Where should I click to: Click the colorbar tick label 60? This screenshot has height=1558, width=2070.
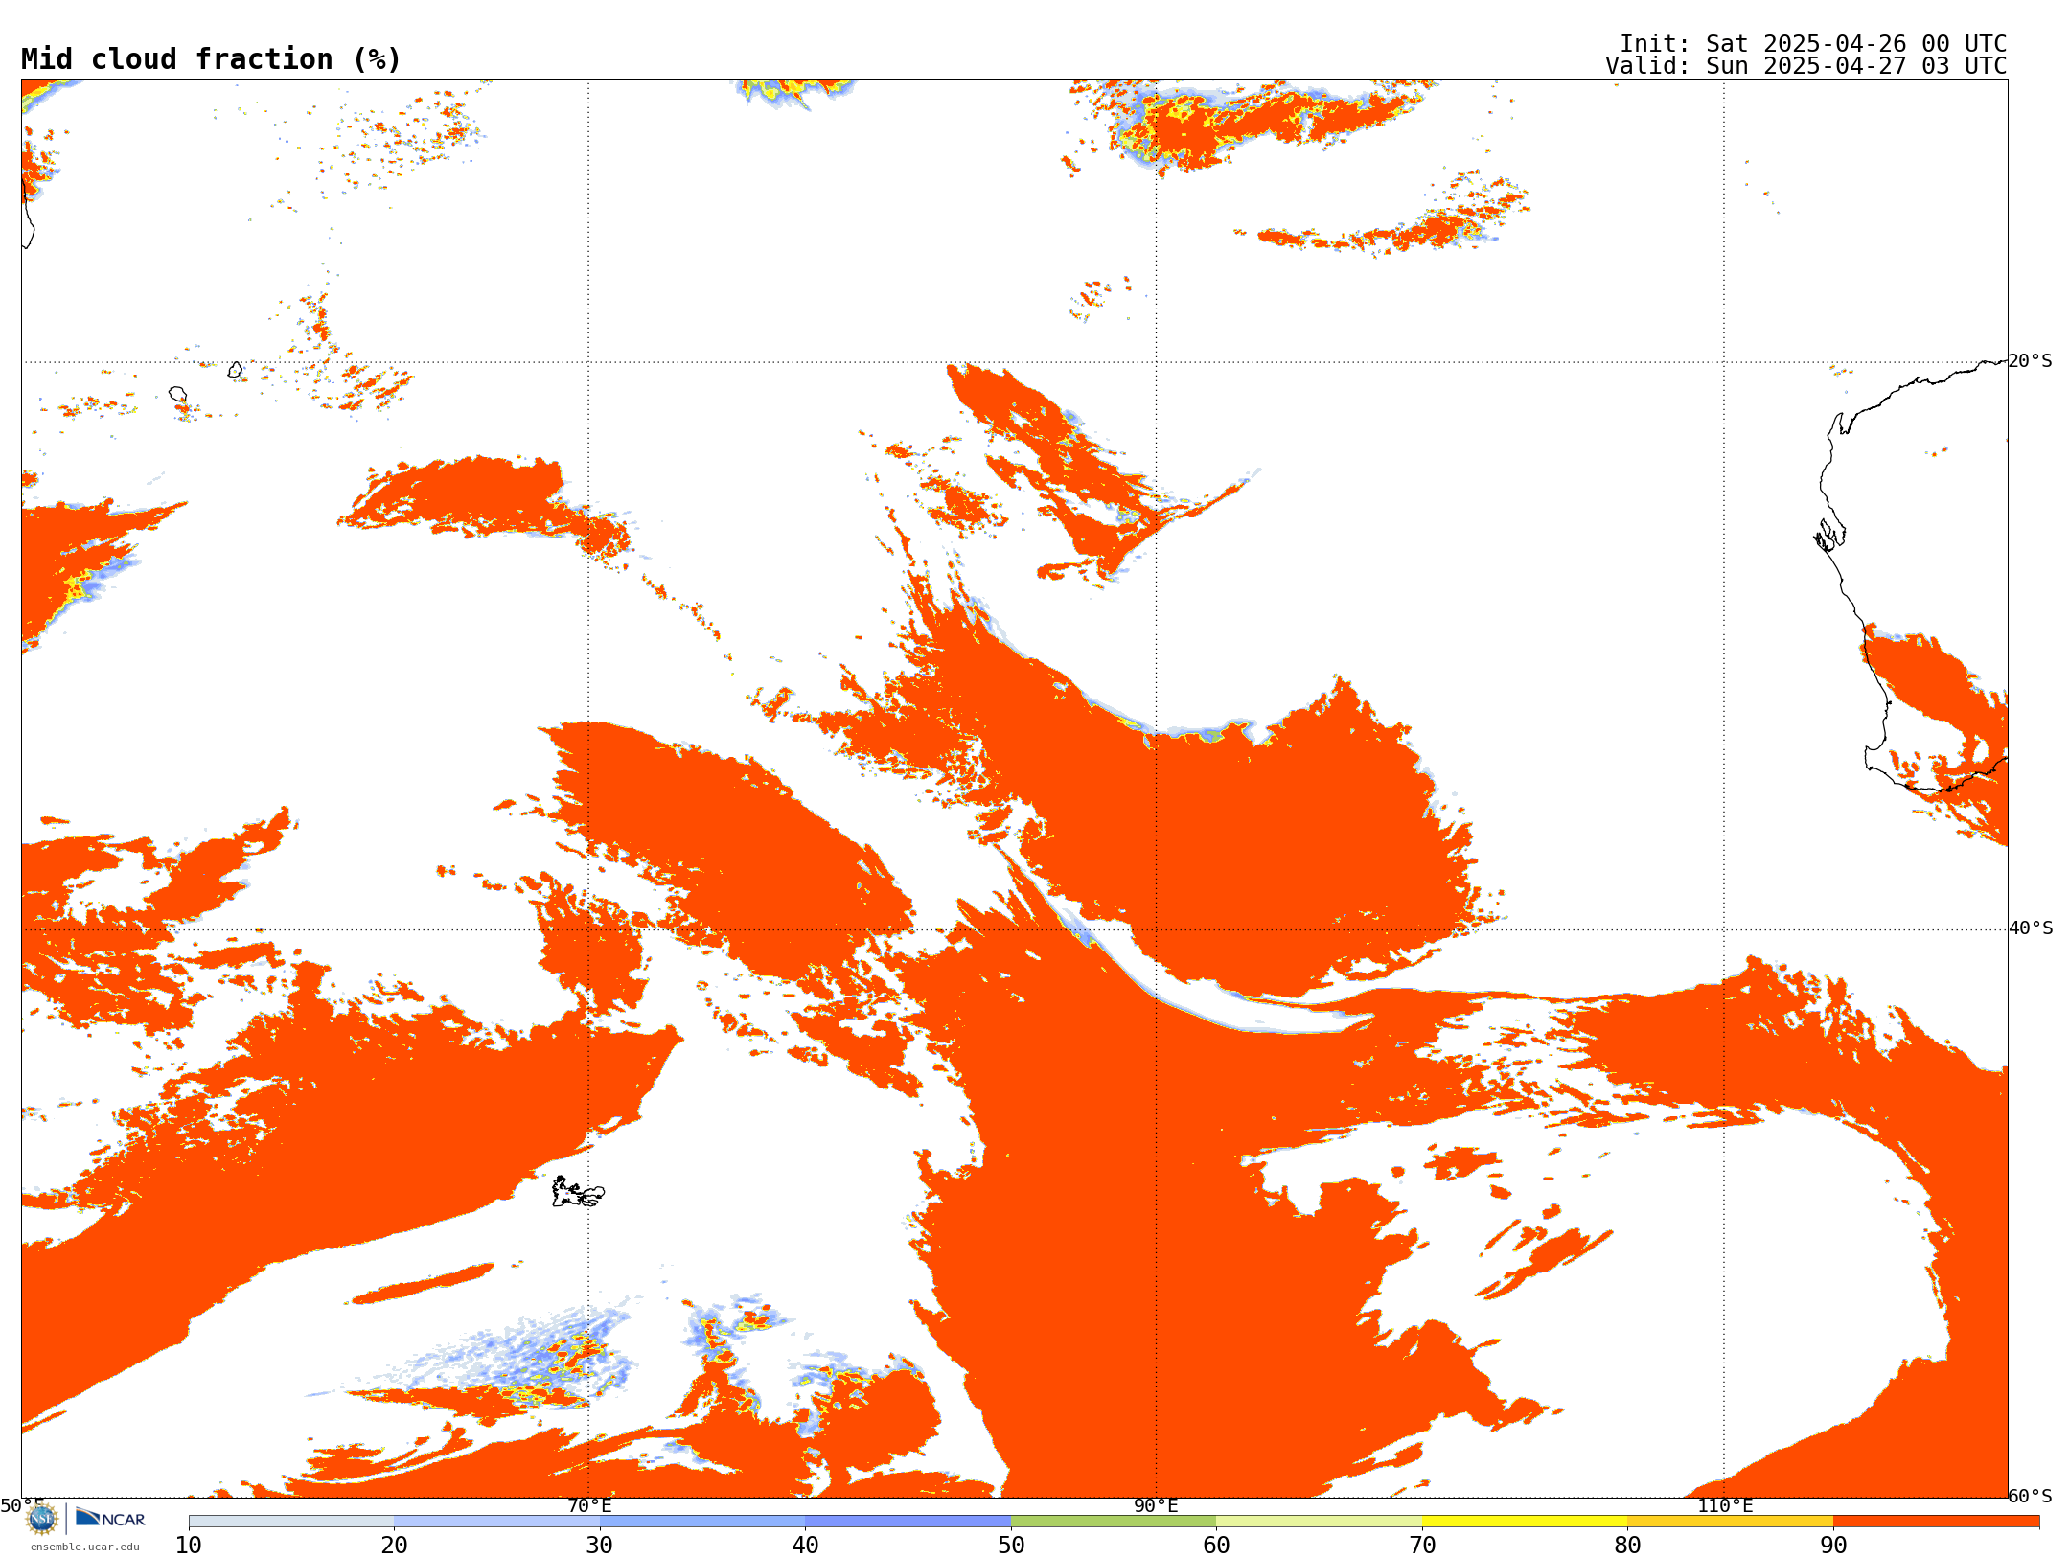coord(1216,1545)
